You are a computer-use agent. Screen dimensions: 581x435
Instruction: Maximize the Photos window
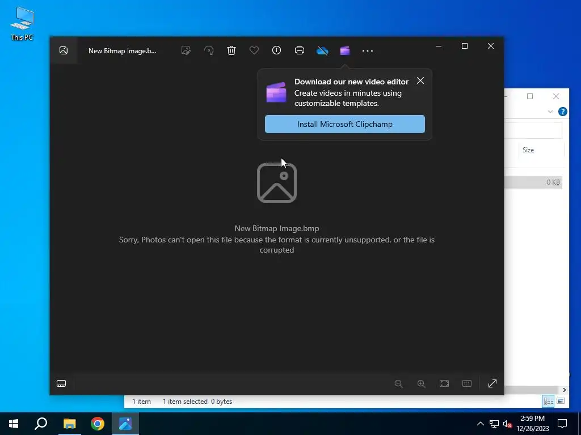[464, 46]
